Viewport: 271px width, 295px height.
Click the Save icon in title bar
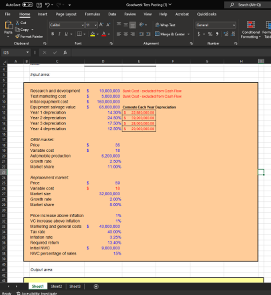point(39,5)
